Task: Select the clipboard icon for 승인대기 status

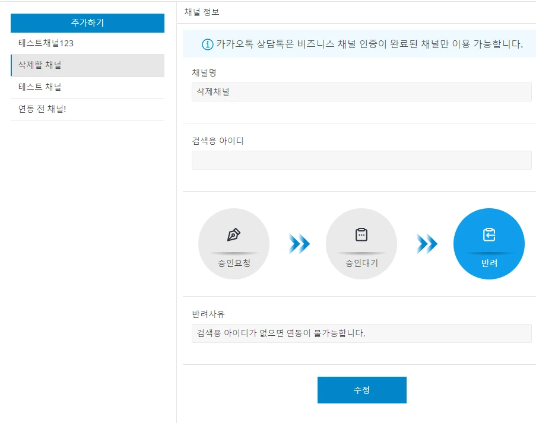Action: click(361, 235)
